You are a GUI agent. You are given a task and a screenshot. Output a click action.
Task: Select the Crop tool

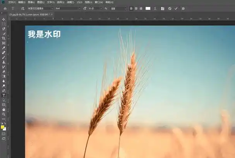[x=3, y=38]
